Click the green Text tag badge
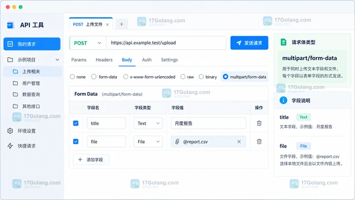This screenshot has height=200, width=355. (303, 117)
